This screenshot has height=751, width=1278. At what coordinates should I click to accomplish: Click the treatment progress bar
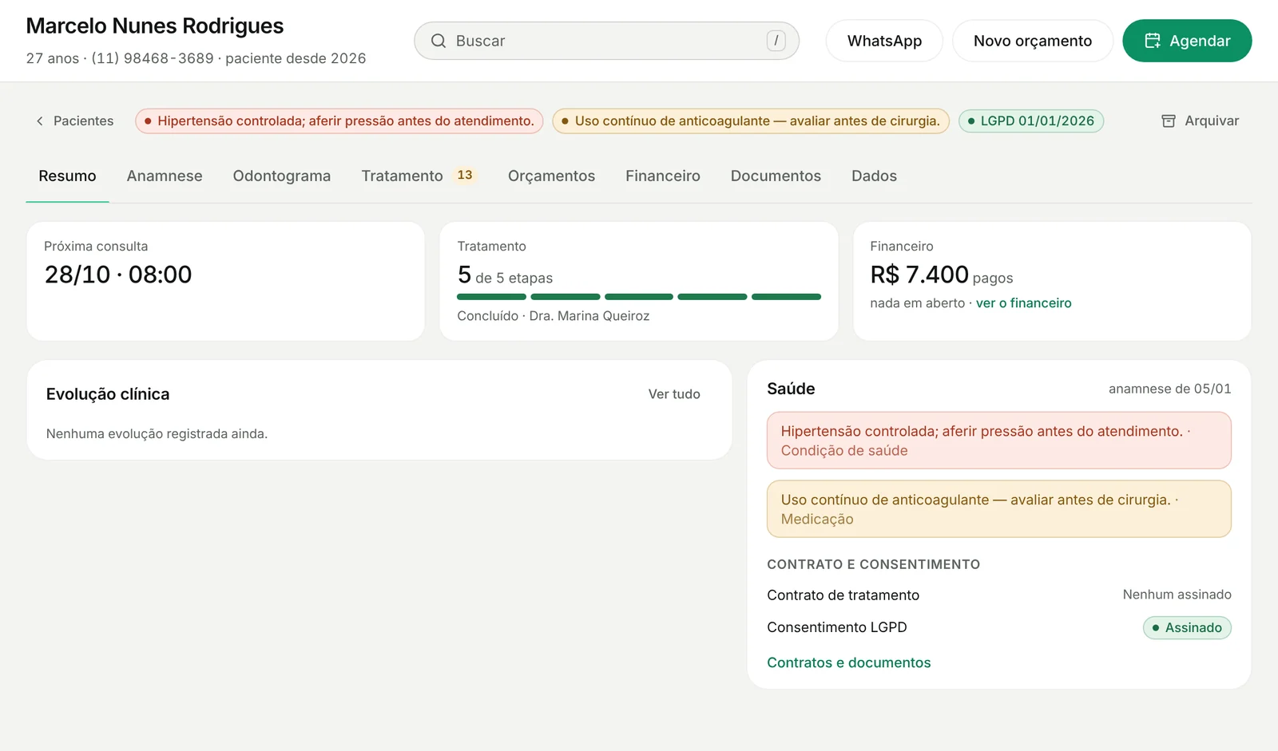tap(639, 297)
